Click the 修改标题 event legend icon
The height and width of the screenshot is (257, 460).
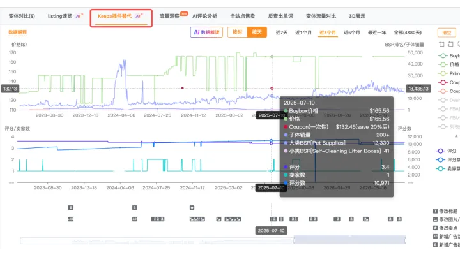[x=435, y=211]
